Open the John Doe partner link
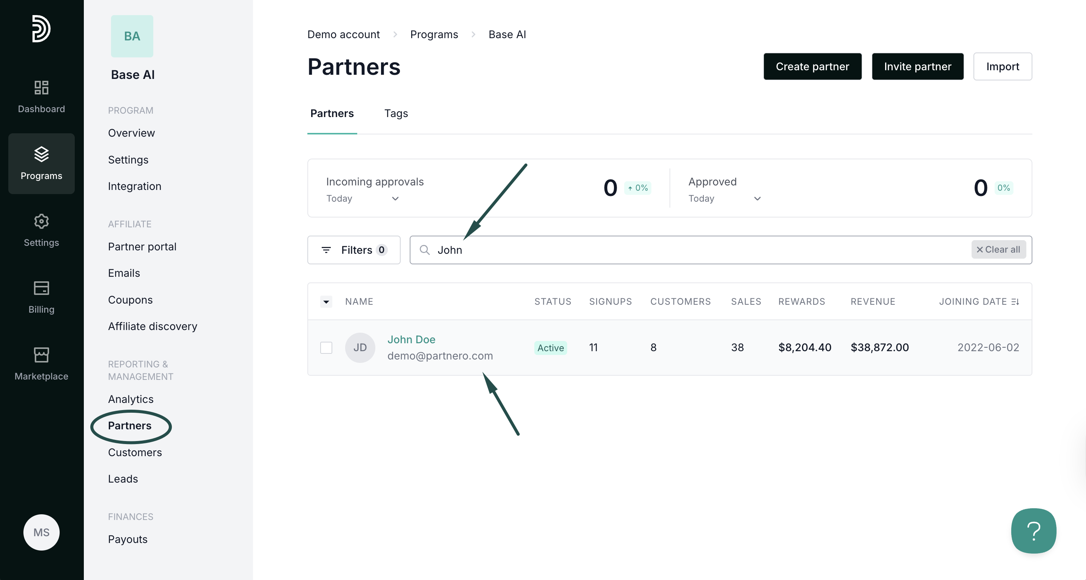 pyautogui.click(x=411, y=339)
